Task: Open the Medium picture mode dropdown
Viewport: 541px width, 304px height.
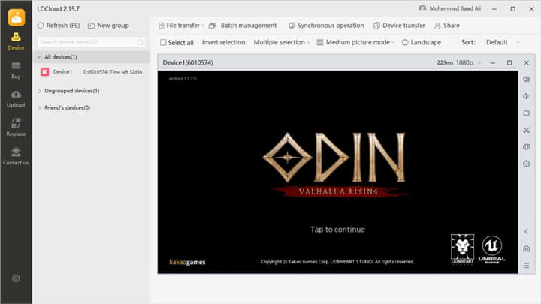Action: tap(355, 42)
